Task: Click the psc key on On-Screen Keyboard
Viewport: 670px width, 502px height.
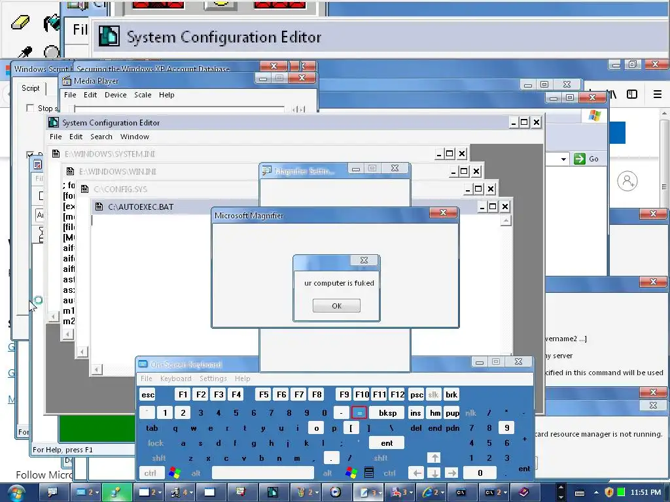Action: [417, 394]
